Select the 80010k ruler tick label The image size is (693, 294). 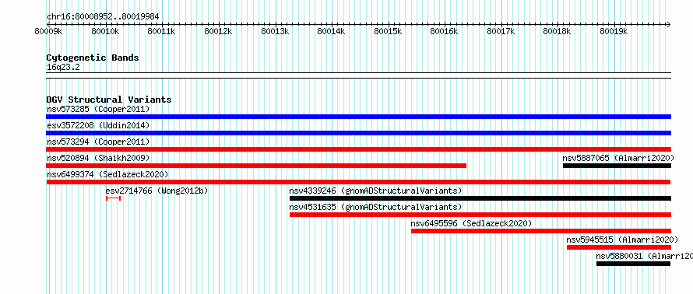click(106, 31)
